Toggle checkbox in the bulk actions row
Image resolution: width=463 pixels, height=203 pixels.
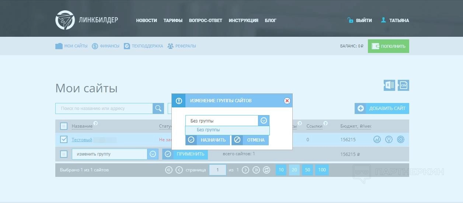64,154
